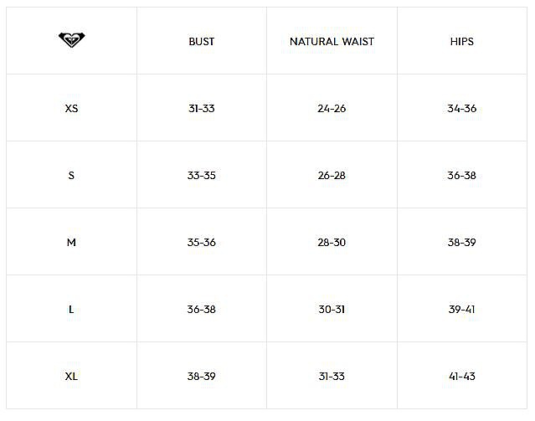
Task: Click the M waist value 28-30
Action: (x=332, y=243)
